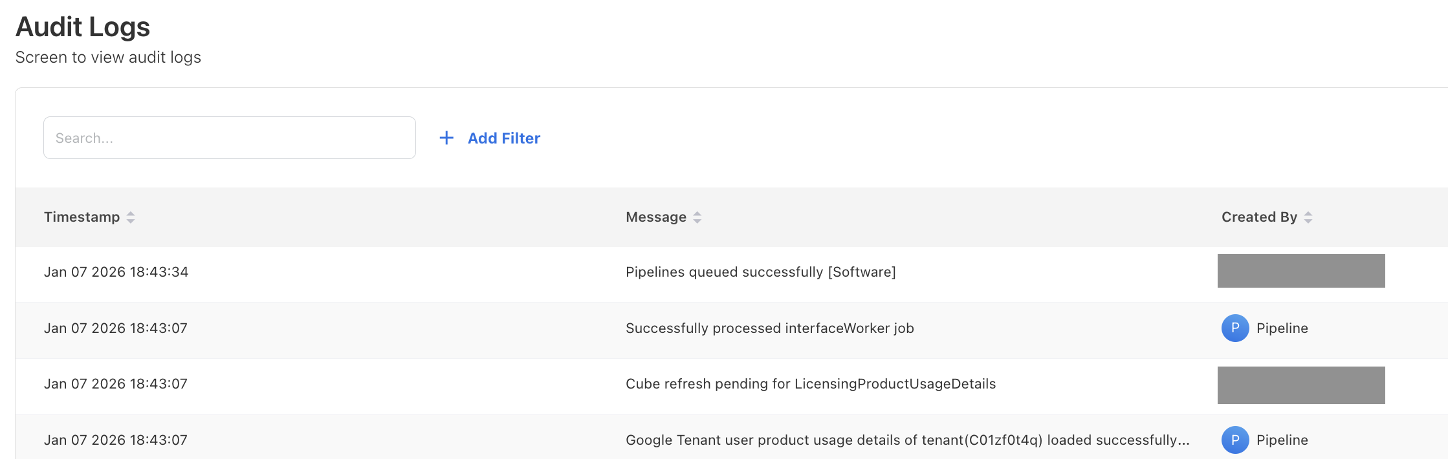Open the 'Pipelines queued successfully [Software]' log message
Image resolution: width=1448 pixels, height=459 pixels.
coord(760,272)
